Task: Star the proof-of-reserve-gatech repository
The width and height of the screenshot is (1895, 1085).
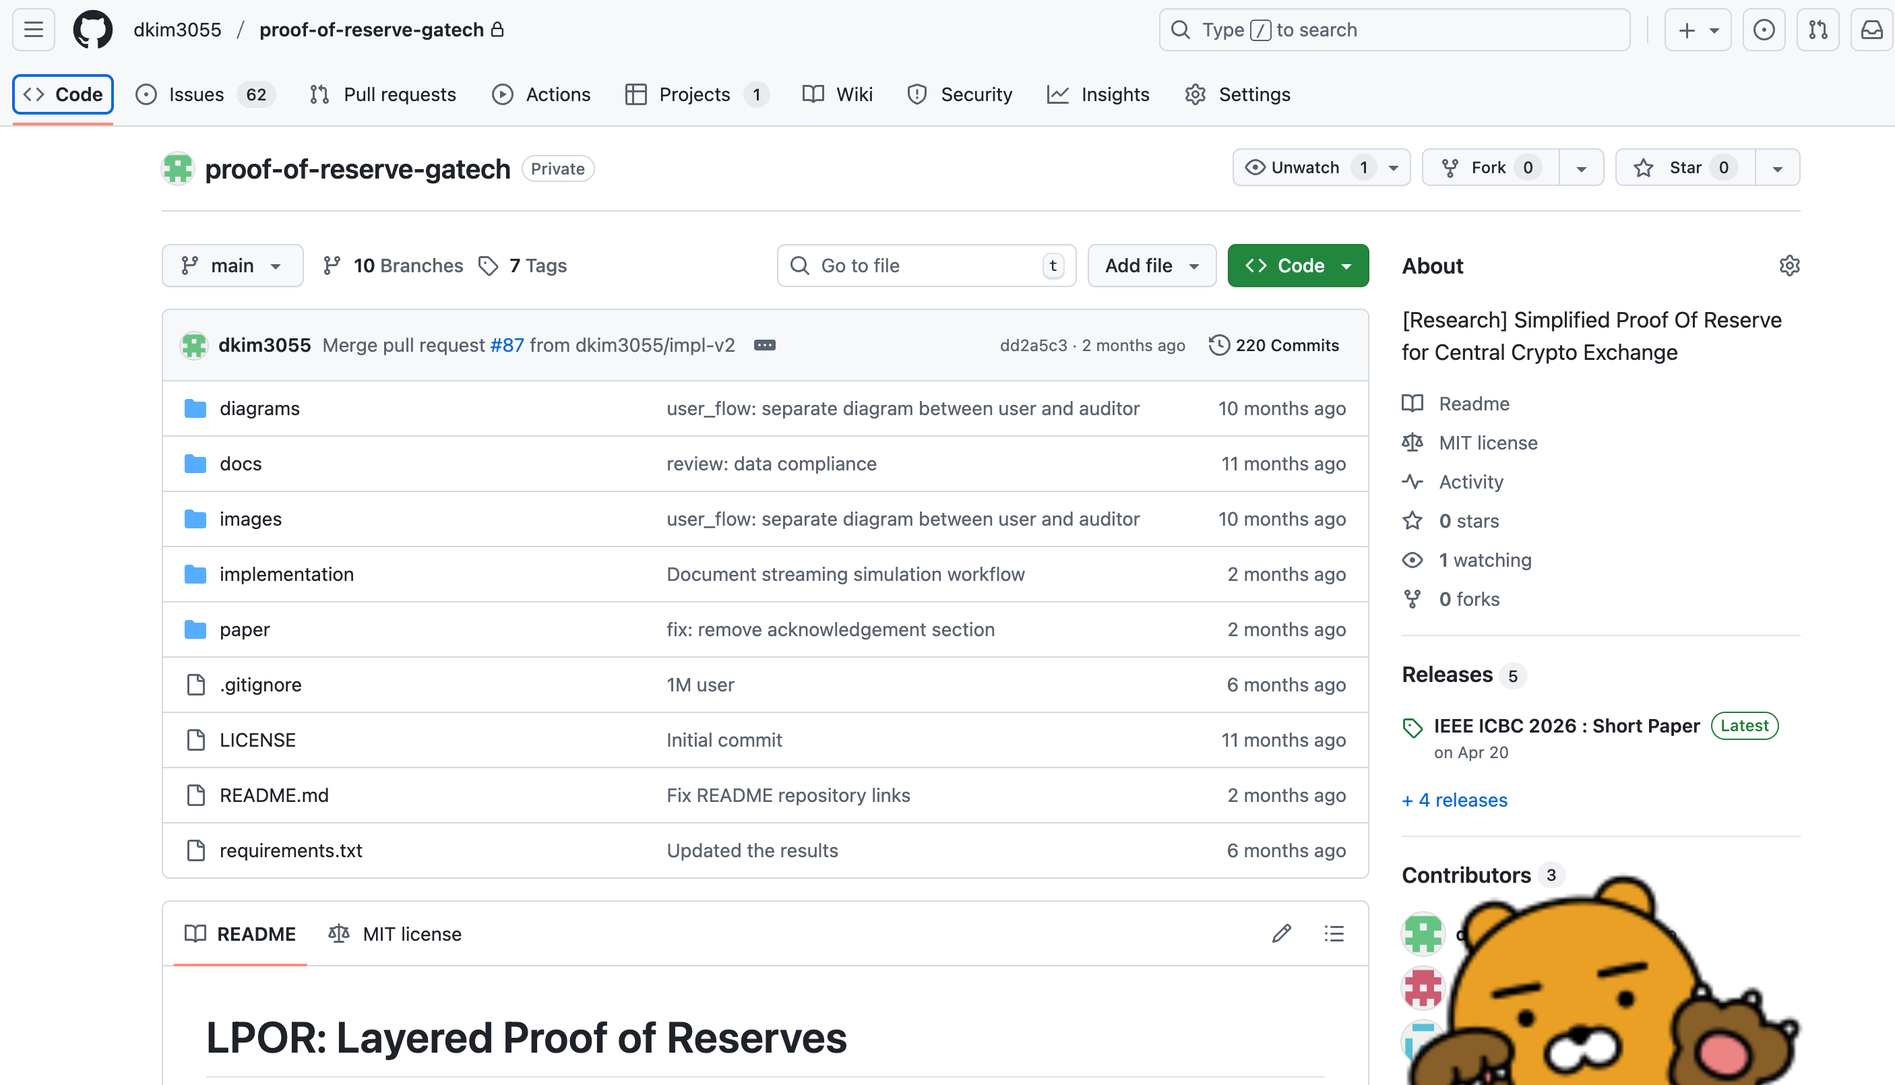Action: click(x=1685, y=168)
